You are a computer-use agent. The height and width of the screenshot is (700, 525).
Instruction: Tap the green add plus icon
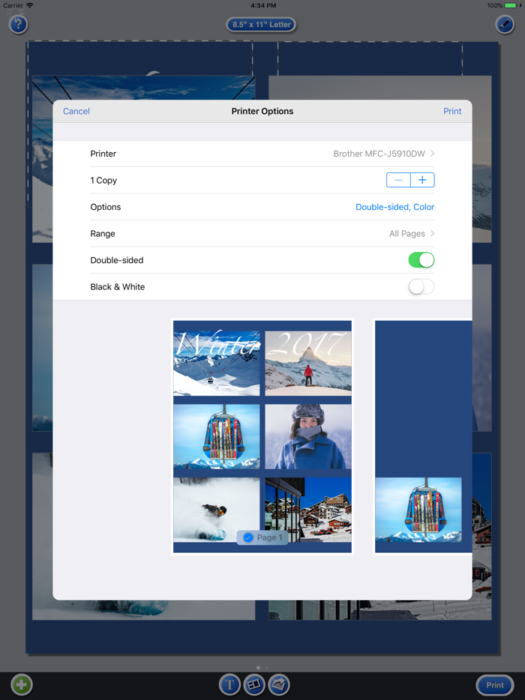22,684
